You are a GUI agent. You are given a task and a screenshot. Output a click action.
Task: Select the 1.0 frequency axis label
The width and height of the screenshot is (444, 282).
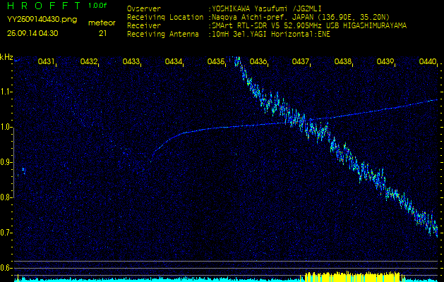coord(6,127)
